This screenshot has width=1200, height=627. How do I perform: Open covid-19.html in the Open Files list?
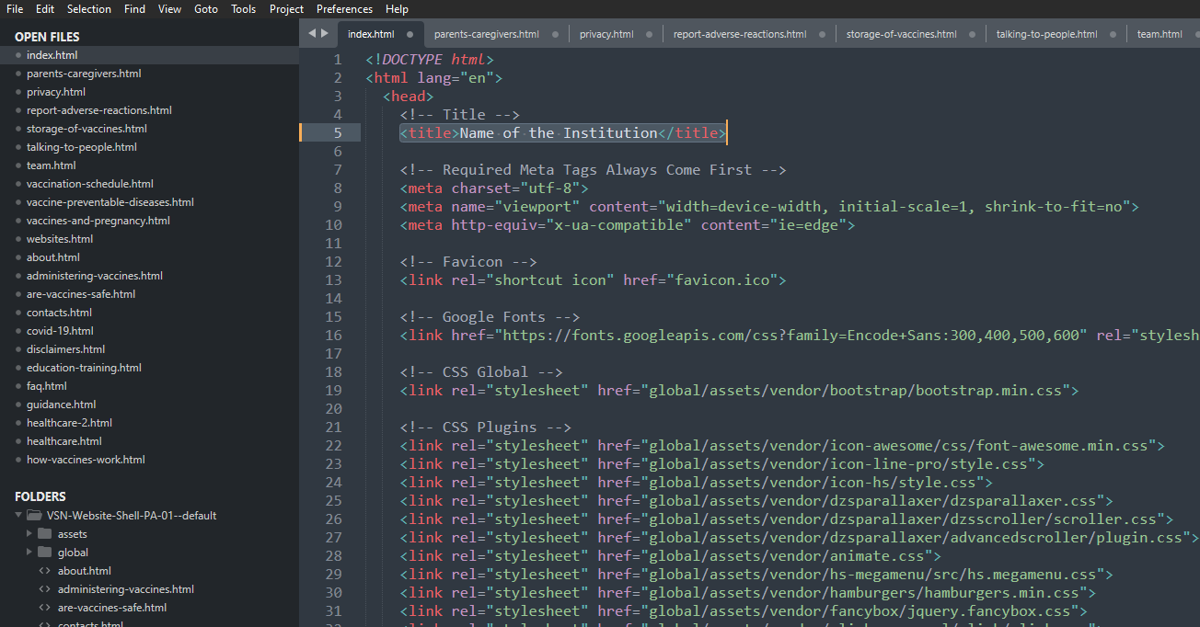point(60,331)
